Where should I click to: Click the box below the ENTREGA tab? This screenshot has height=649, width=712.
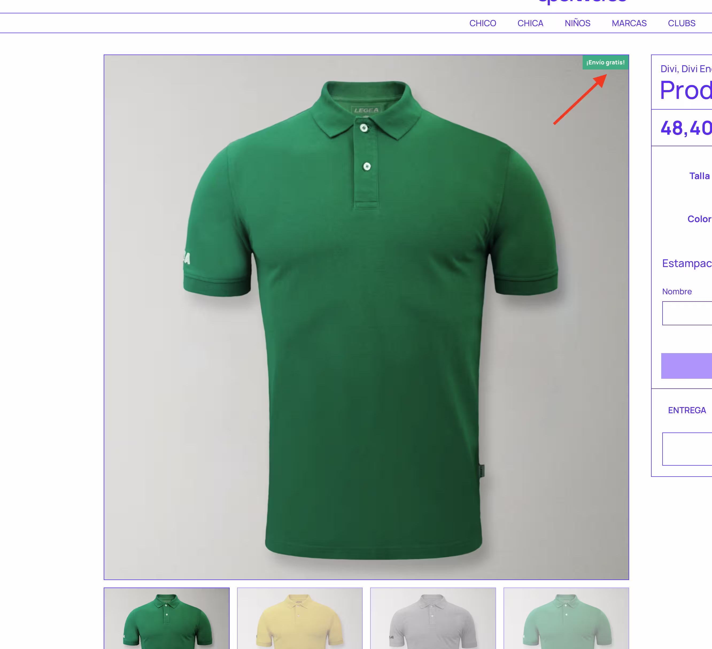[x=687, y=449]
